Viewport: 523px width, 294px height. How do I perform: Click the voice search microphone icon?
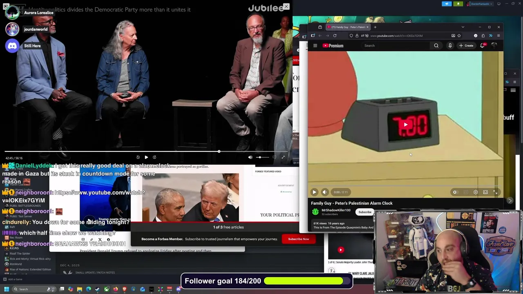pyautogui.click(x=450, y=46)
